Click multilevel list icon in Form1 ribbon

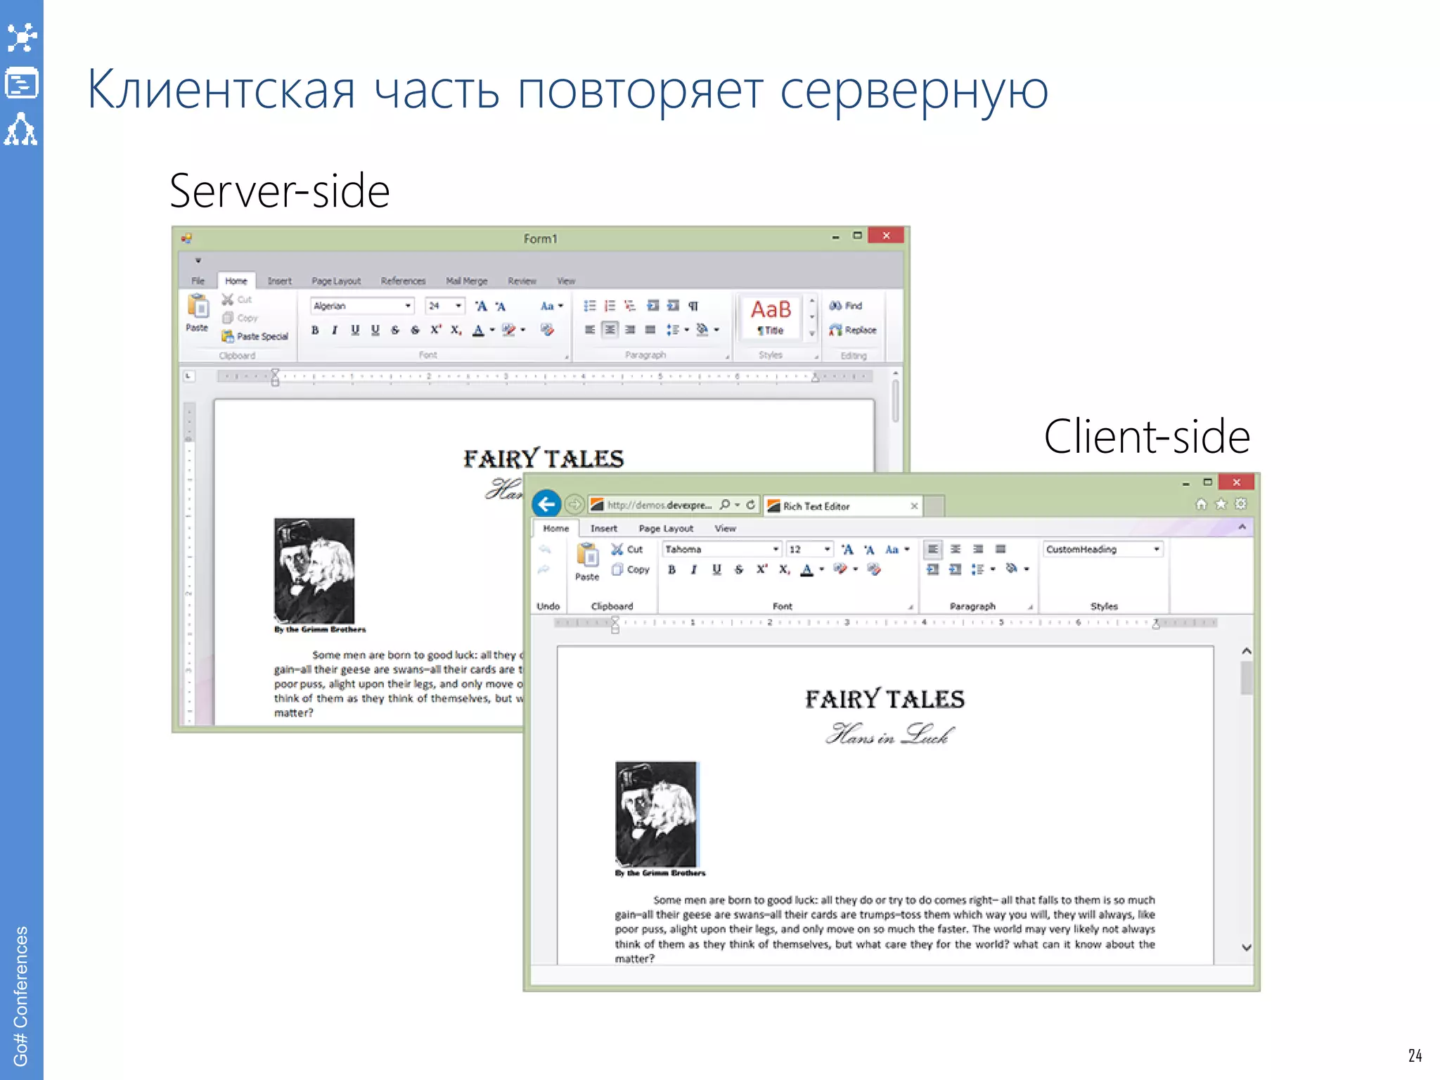pyautogui.click(x=630, y=306)
